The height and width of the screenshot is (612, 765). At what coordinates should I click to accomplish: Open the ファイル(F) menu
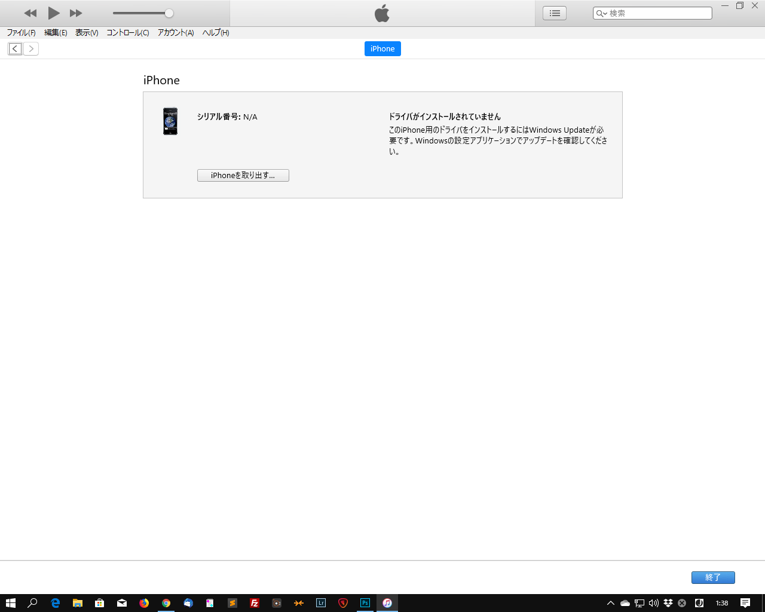22,33
